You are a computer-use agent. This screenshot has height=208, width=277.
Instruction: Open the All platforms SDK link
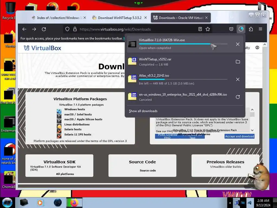(x=65, y=174)
